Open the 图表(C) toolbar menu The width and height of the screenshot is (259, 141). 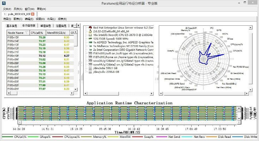click(18, 19)
